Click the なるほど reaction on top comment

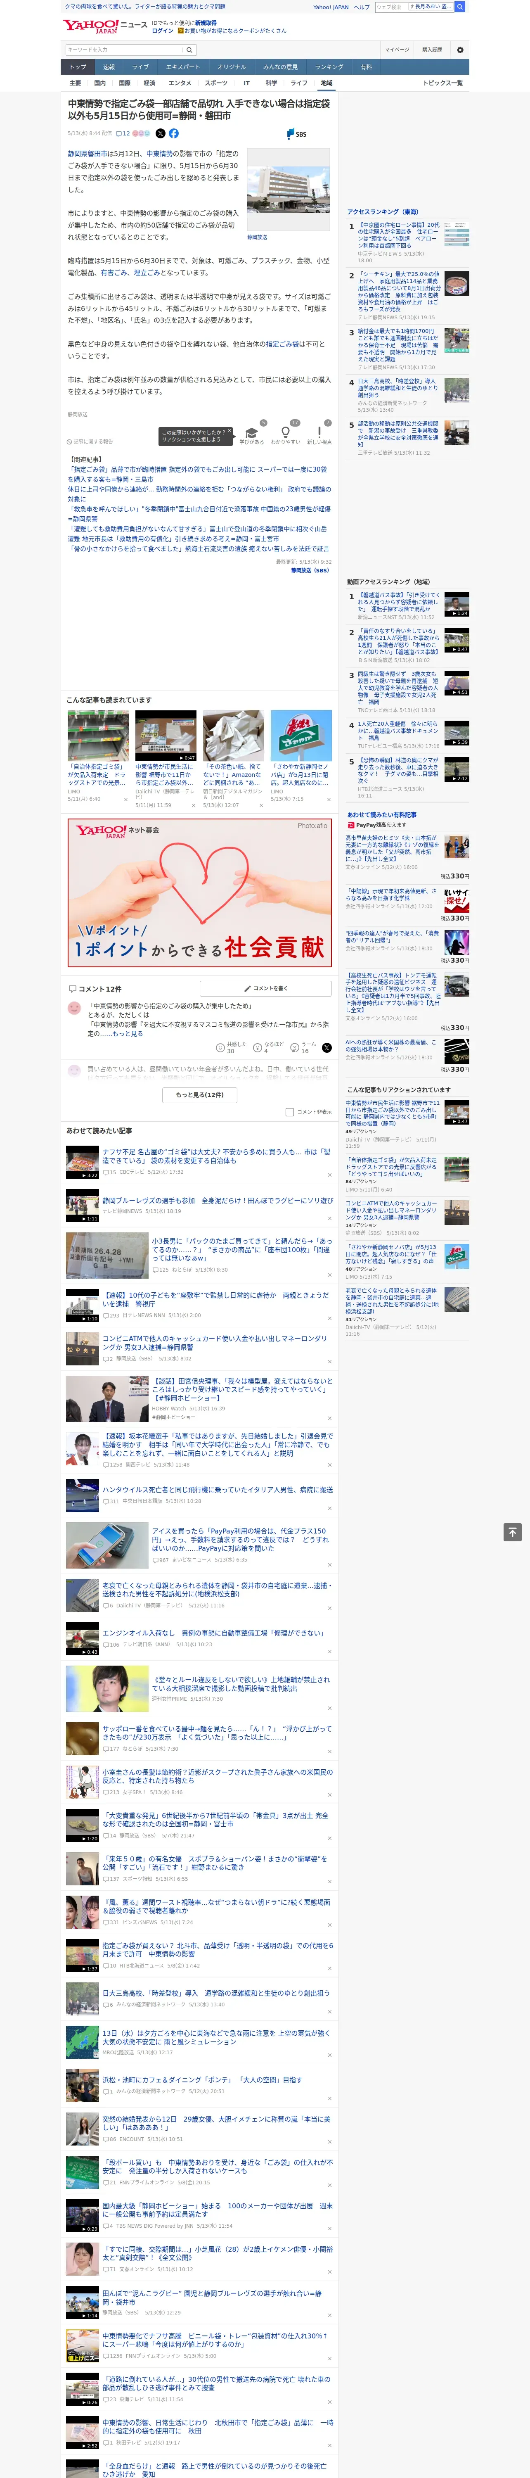267,1047
